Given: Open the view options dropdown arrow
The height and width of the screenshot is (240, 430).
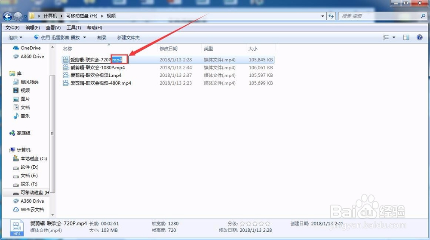Looking at the screenshot, I should coord(394,37).
